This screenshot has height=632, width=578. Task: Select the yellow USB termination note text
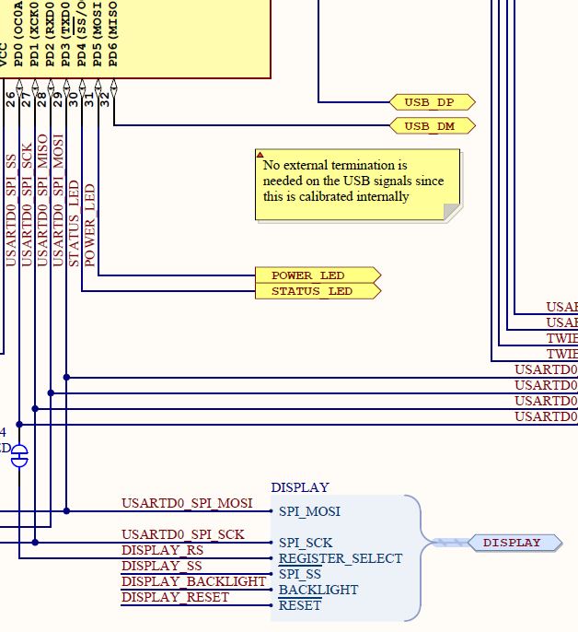pyautogui.click(x=353, y=181)
